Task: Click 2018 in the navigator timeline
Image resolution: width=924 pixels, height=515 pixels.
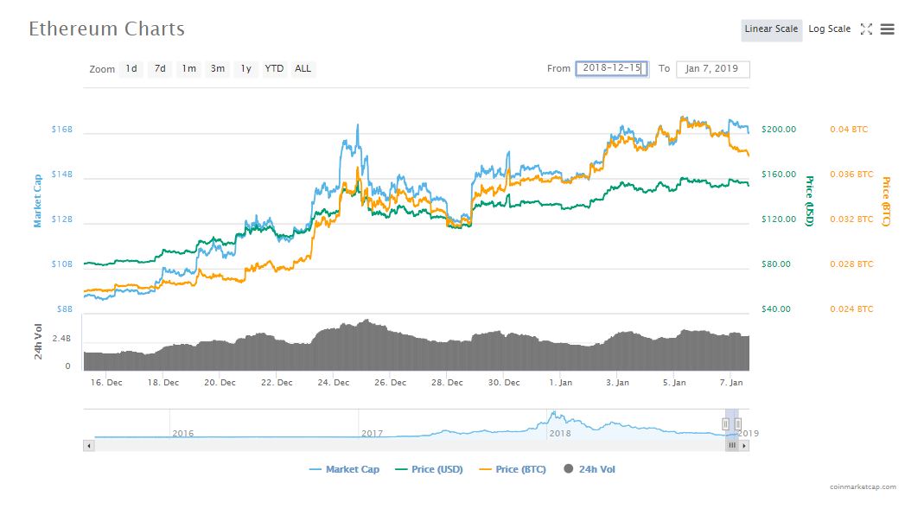Action: click(560, 434)
